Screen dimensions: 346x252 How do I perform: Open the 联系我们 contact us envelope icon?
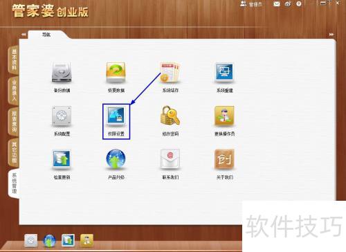click(x=170, y=159)
